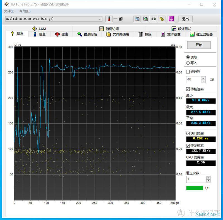Maximize the HD Tune Pro window
The width and height of the screenshot is (223, 220).
click(x=202, y=4)
